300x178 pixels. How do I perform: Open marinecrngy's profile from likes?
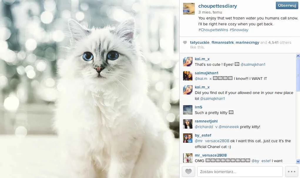click(247, 43)
